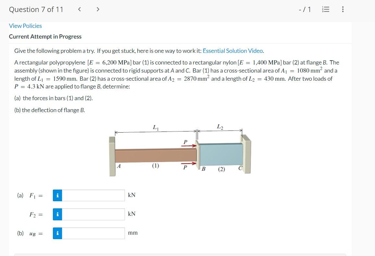Click the bar assembly figure
Image resolution: width=375 pixels, height=256 pixels.
[x=180, y=150]
